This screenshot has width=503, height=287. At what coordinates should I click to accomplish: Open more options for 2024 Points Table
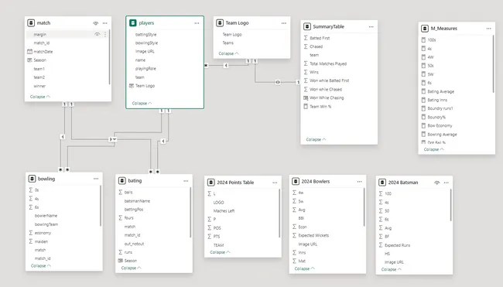click(x=275, y=183)
